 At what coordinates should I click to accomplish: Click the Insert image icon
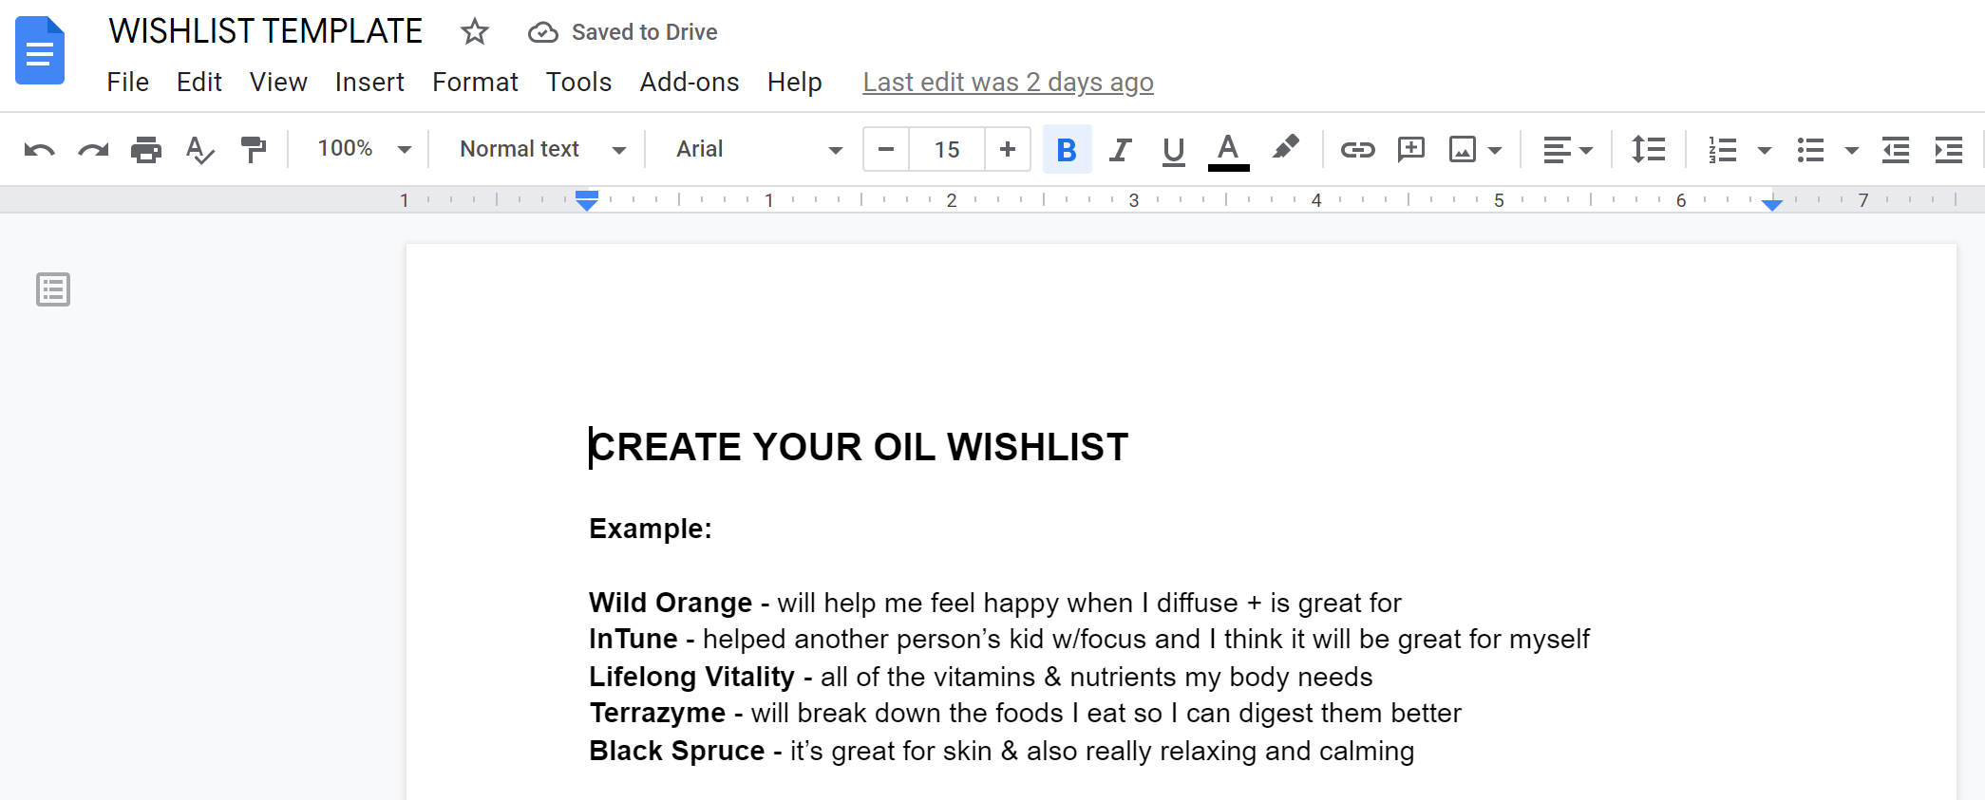point(1463,150)
